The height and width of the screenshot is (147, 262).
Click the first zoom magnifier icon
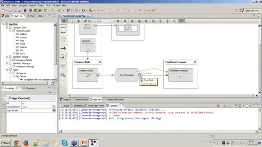coord(118,21)
